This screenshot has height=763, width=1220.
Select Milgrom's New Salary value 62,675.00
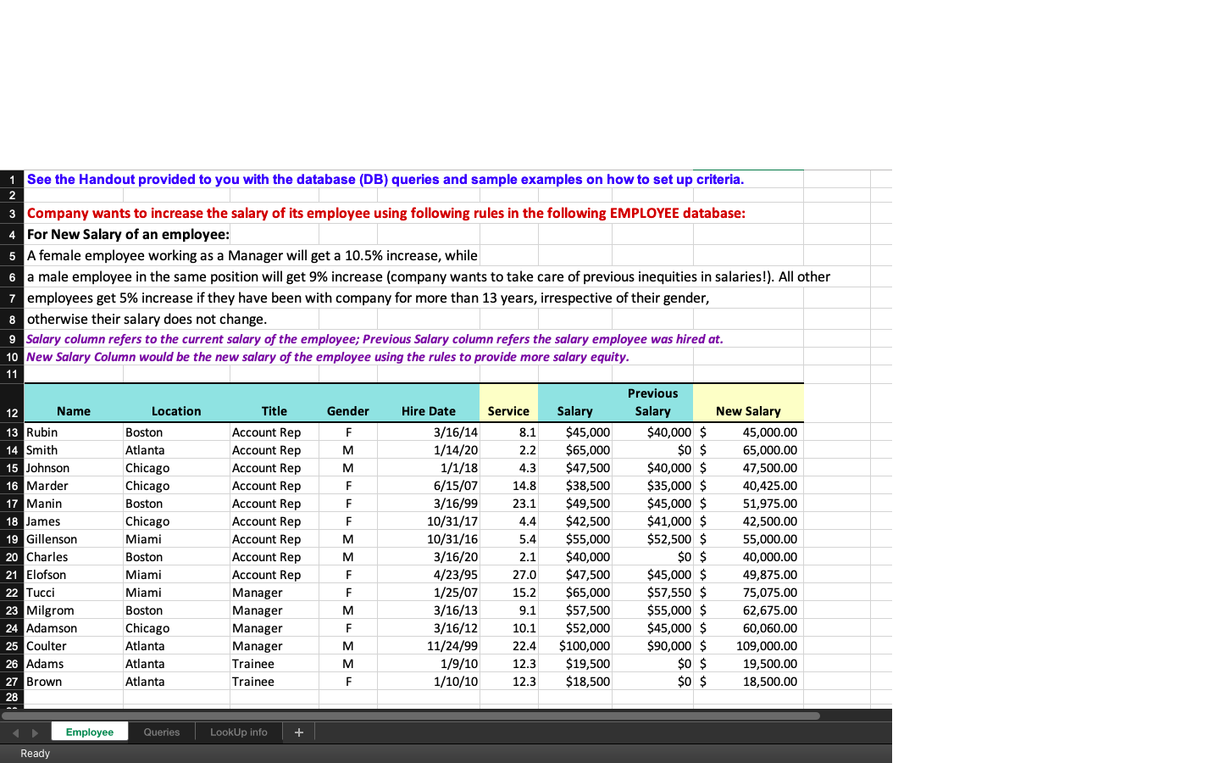pyautogui.click(x=748, y=610)
